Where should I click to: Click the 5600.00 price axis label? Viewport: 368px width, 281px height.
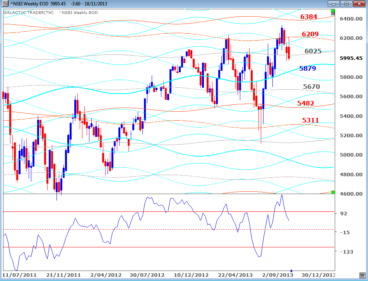click(x=351, y=97)
